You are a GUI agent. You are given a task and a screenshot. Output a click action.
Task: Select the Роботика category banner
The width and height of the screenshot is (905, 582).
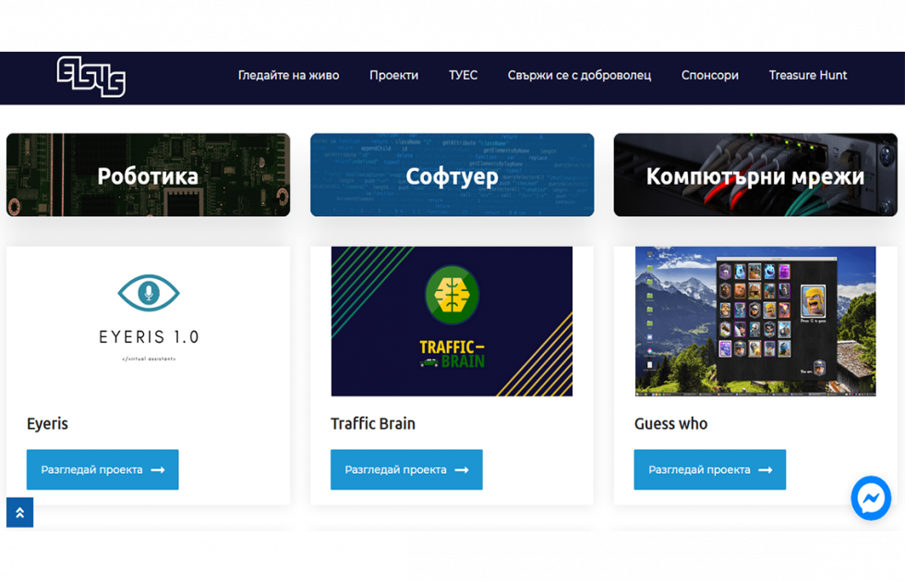148,176
